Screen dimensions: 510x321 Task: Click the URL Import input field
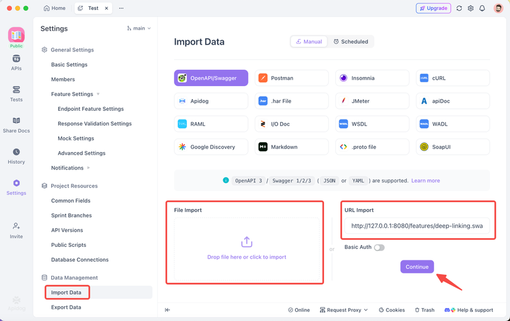pos(417,226)
